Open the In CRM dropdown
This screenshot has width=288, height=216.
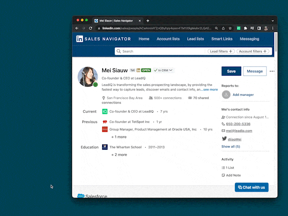(163, 70)
